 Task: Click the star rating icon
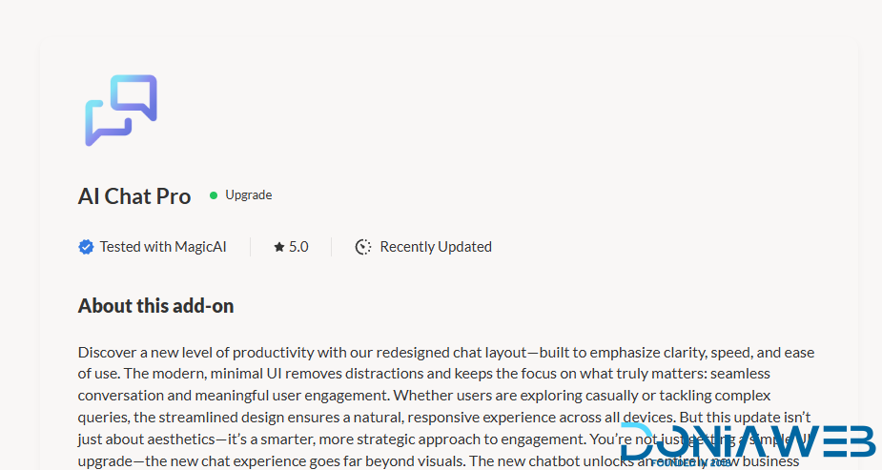(279, 247)
